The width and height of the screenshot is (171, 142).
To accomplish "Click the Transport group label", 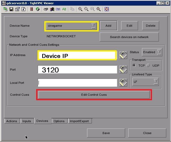I will click(x=139, y=60).
